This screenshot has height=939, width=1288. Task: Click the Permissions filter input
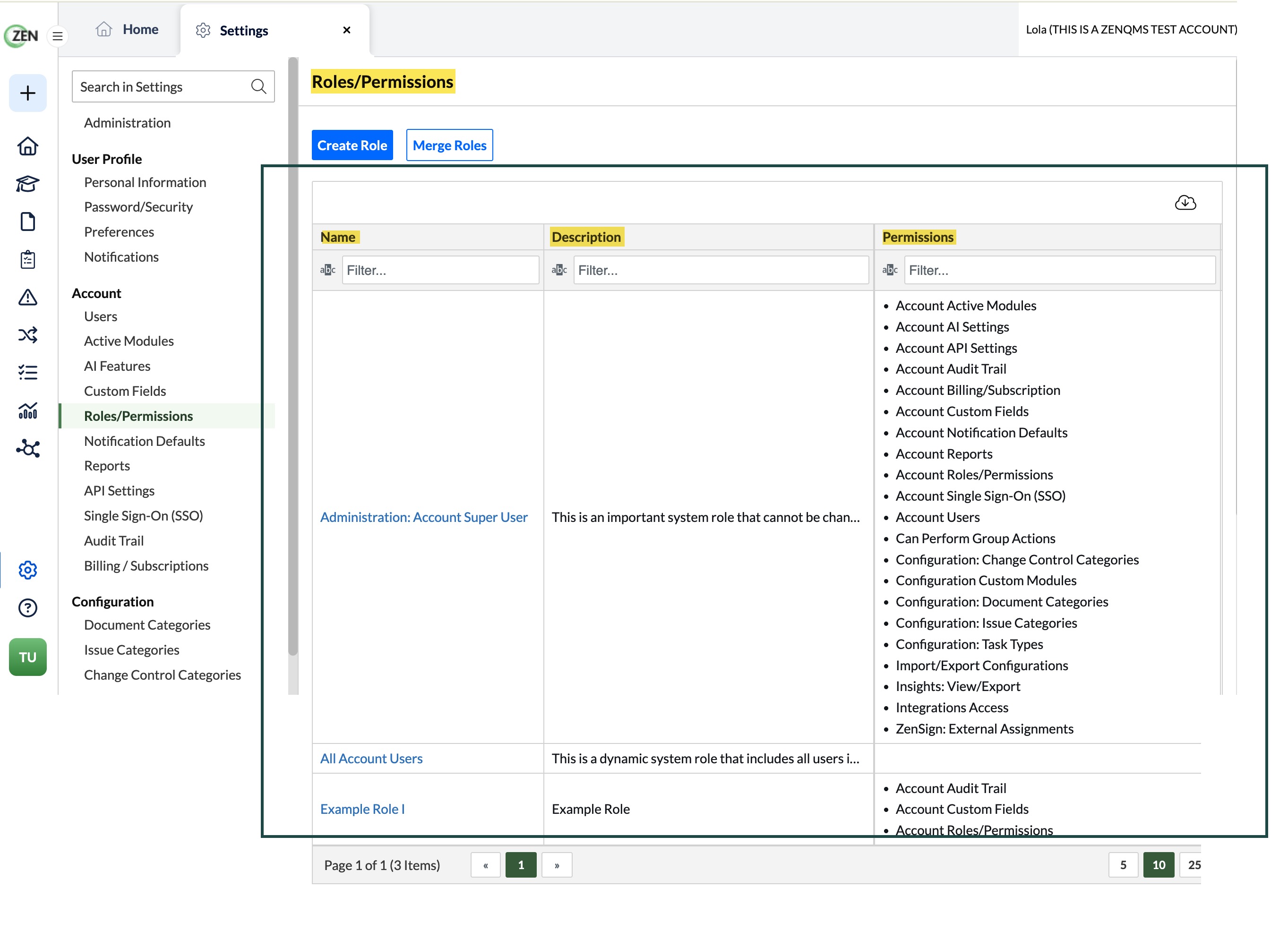pos(1060,270)
